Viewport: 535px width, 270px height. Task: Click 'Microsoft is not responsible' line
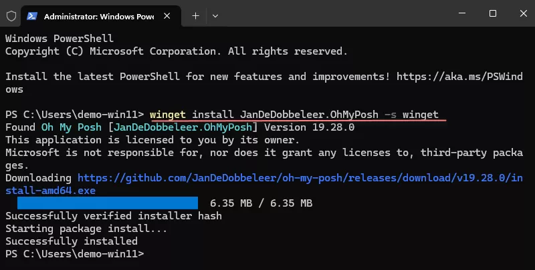[x=264, y=153]
